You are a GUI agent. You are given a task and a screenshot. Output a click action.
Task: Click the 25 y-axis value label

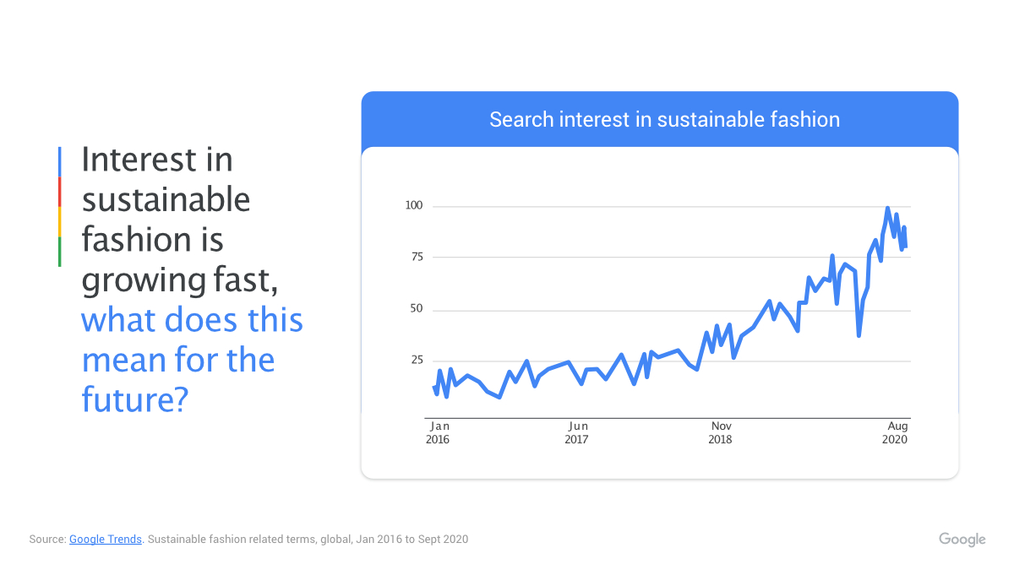(415, 361)
